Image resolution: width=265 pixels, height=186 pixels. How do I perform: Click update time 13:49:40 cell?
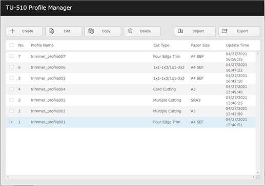pyautogui.click(x=236, y=89)
